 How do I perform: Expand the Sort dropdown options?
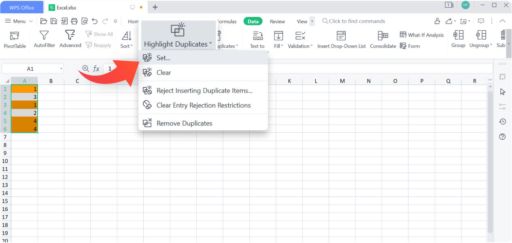coord(132,46)
